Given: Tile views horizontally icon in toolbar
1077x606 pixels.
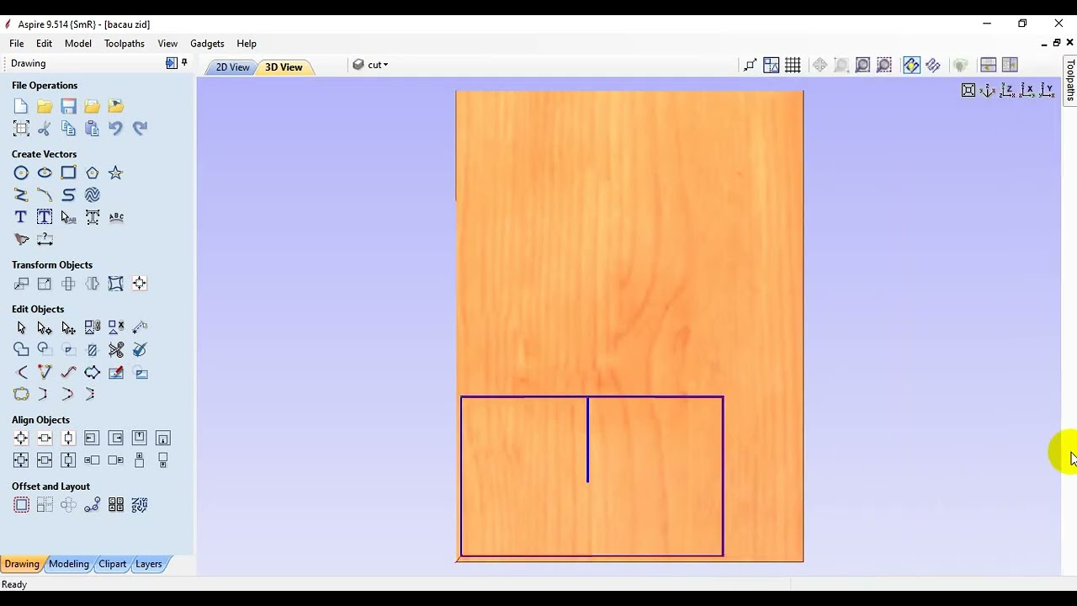Looking at the screenshot, I should click(x=989, y=65).
